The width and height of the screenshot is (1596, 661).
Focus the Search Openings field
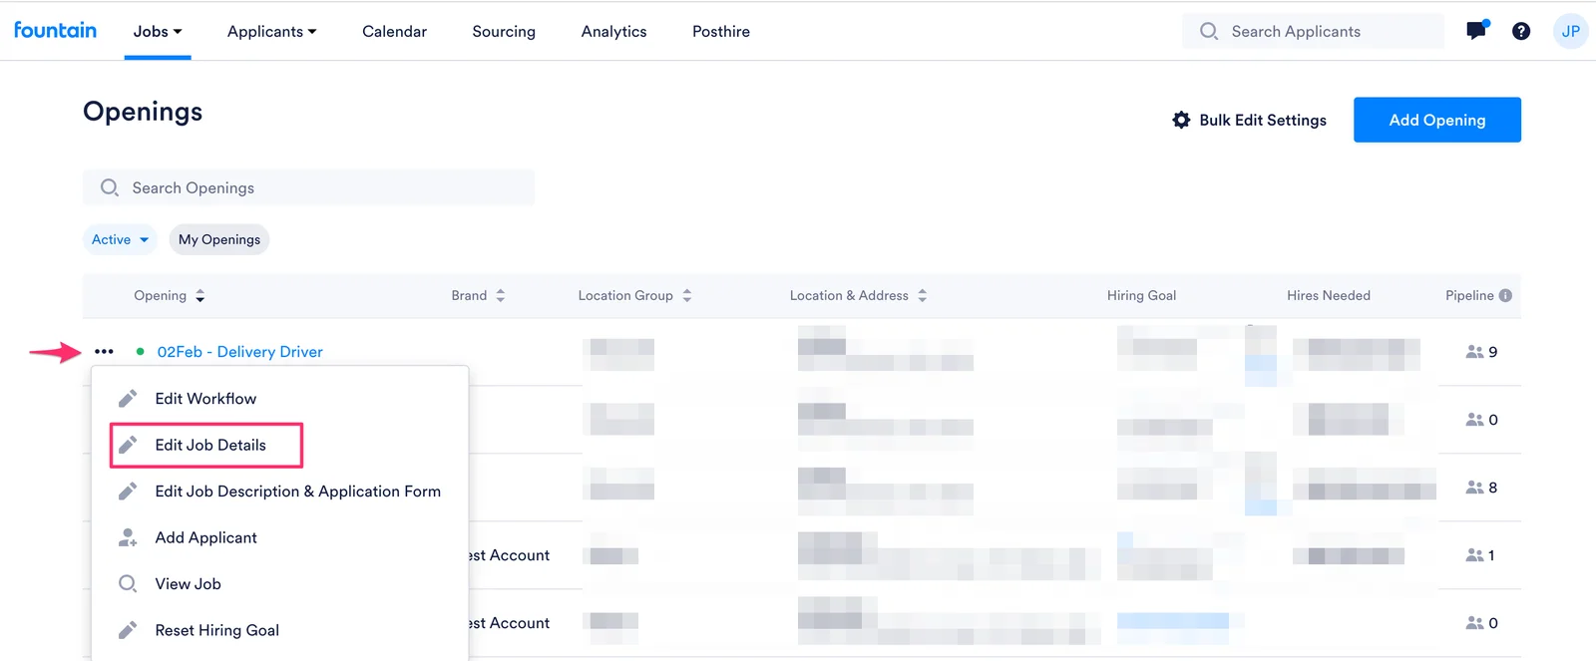(x=308, y=187)
